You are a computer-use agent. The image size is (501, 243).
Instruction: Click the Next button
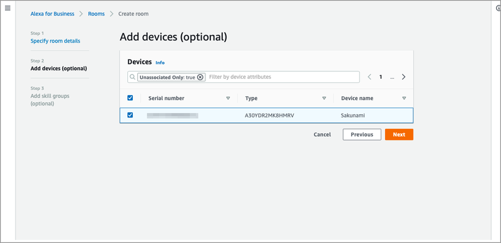pyautogui.click(x=399, y=134)
